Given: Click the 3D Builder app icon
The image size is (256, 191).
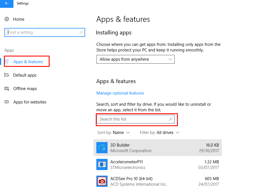Looking at the screenshot, I should [x=102, y=148].
